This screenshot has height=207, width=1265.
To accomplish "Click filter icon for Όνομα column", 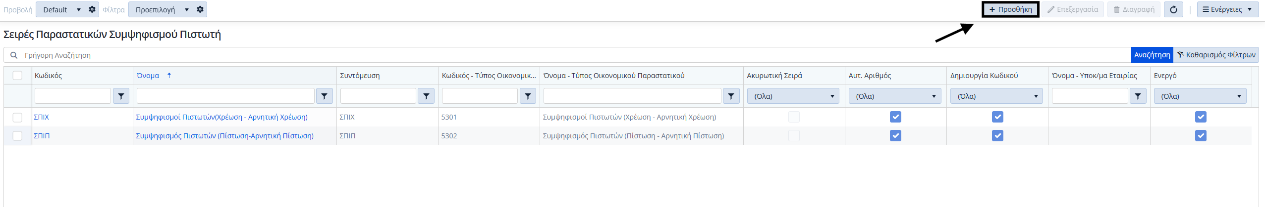I will coord(325,96).
